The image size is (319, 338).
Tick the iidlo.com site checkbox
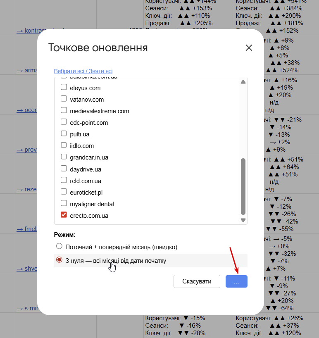click(x=64, y=145)
